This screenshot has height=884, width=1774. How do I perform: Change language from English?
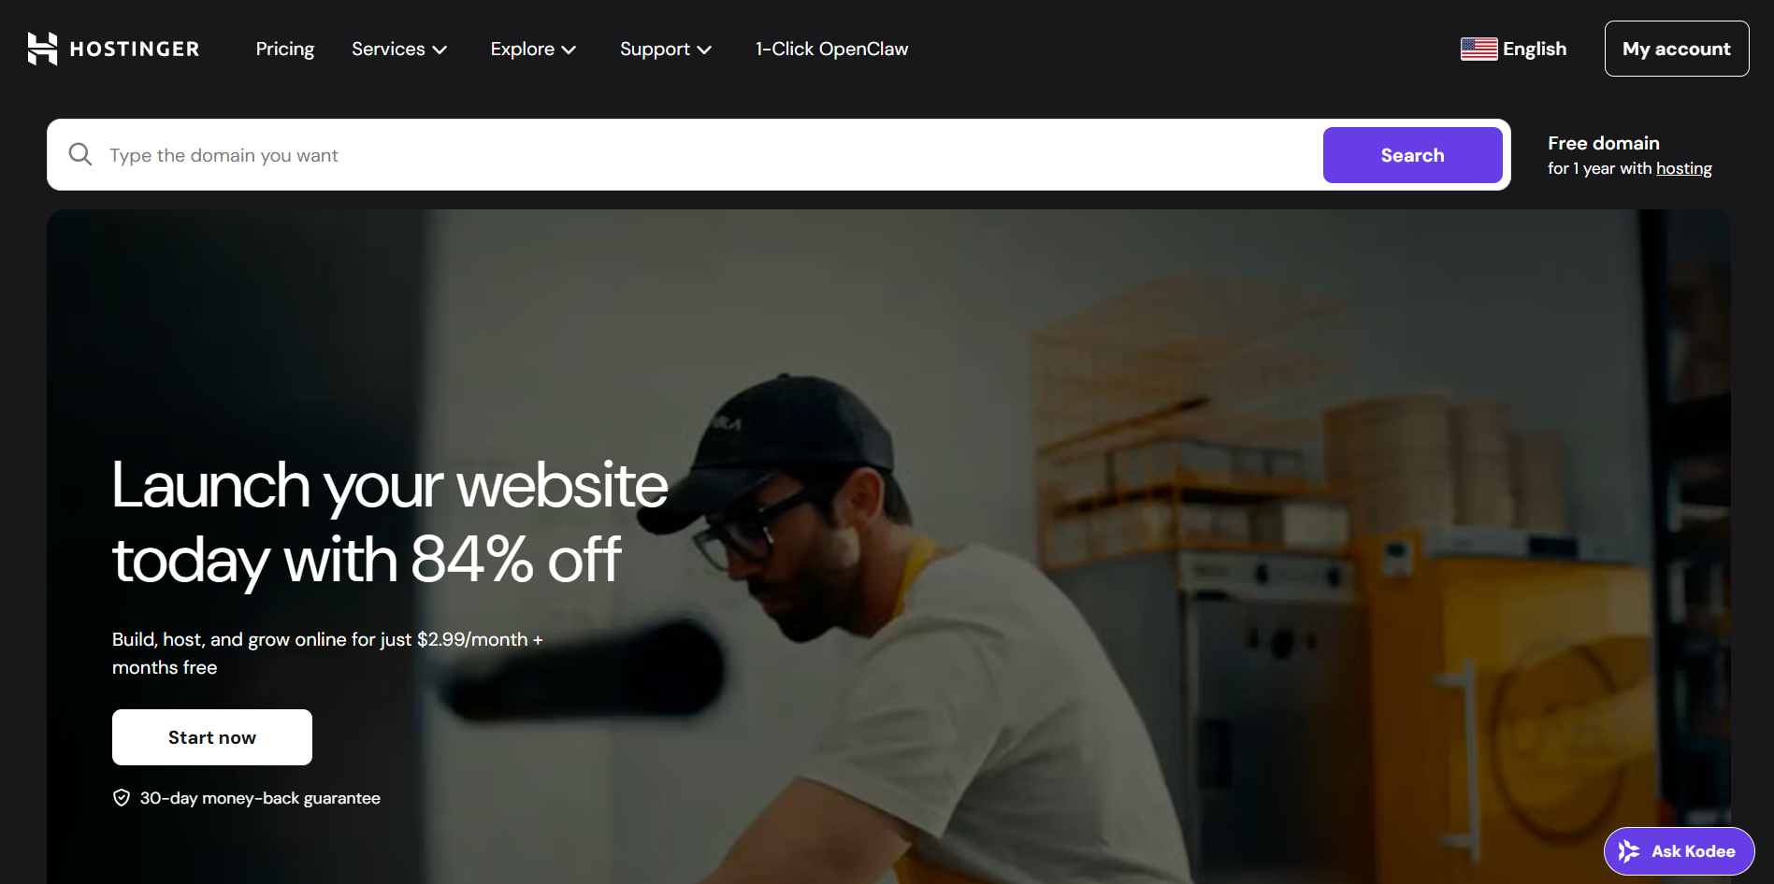click(x=1514, y=49)
